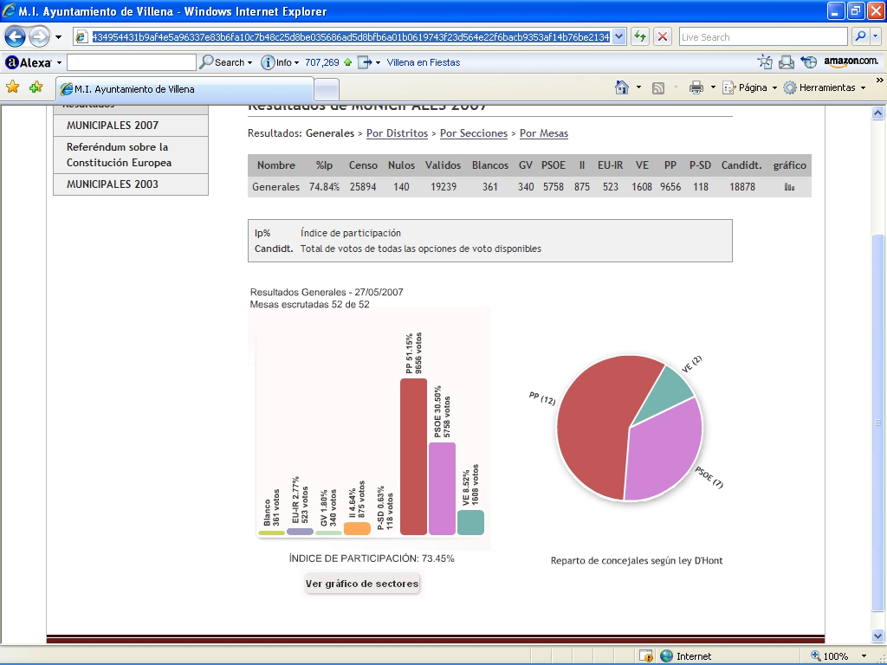
Task: Switch to the M.I. Ayuntamiento de Villena tab
Action: (x=184, y=89)
